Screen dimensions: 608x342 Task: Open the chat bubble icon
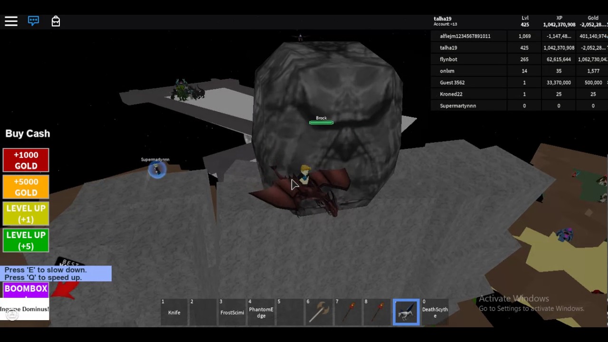coord(33,21)
